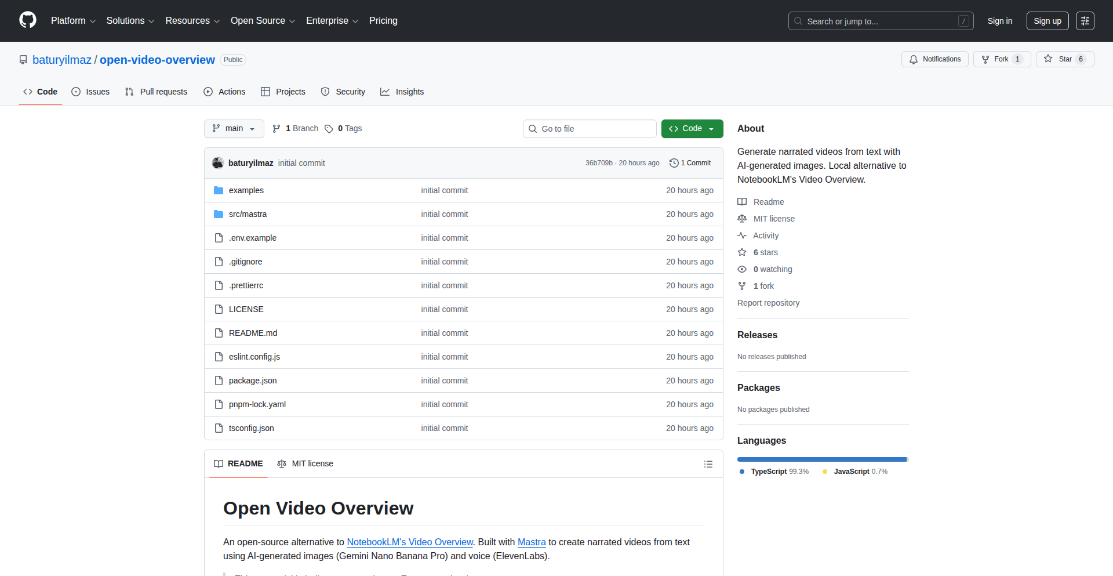Image resolution: width=1113 pixels, height=576 pixels.
Task: Expand the green Code dropdown button
Action: tap(692, 129)
